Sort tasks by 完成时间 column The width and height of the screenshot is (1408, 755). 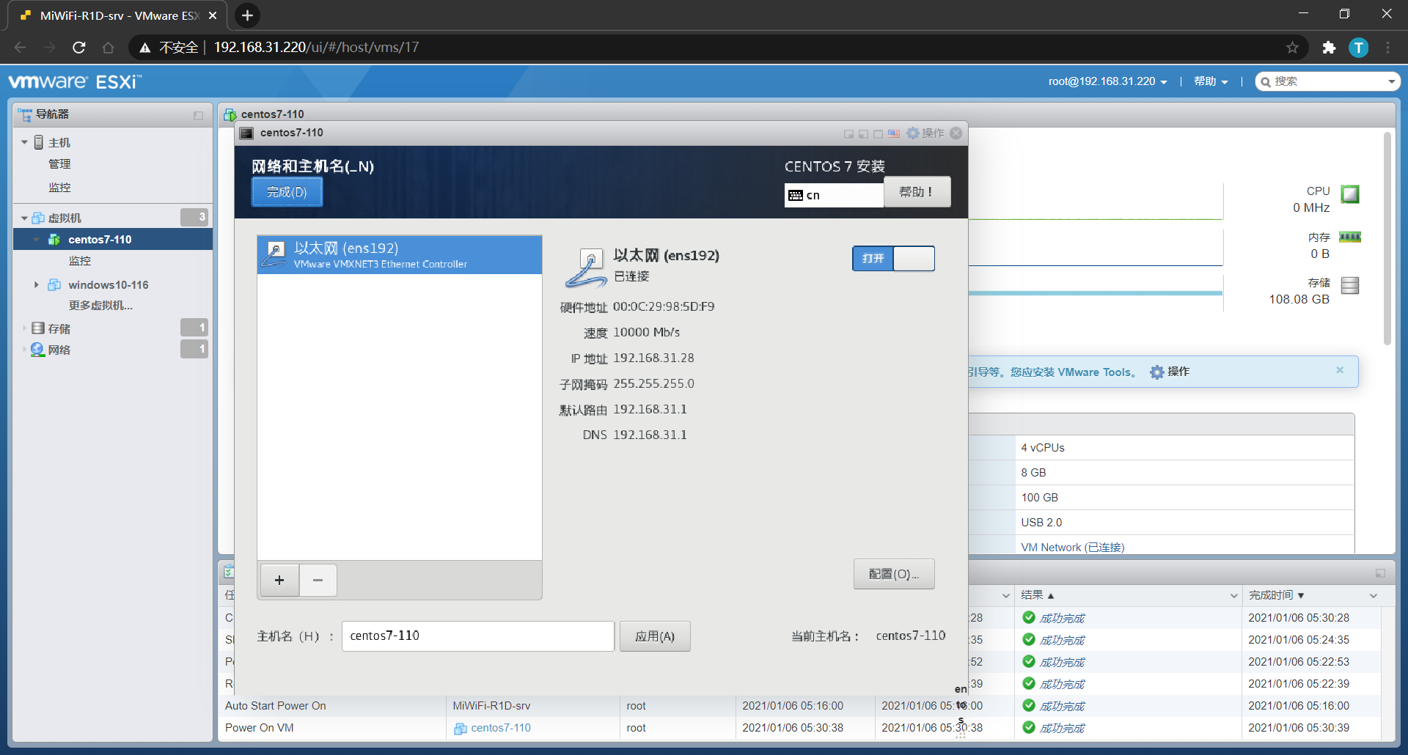[x=1277, y=595]
